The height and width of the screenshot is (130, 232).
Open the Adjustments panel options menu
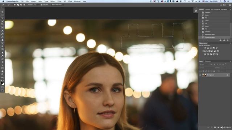231,43
